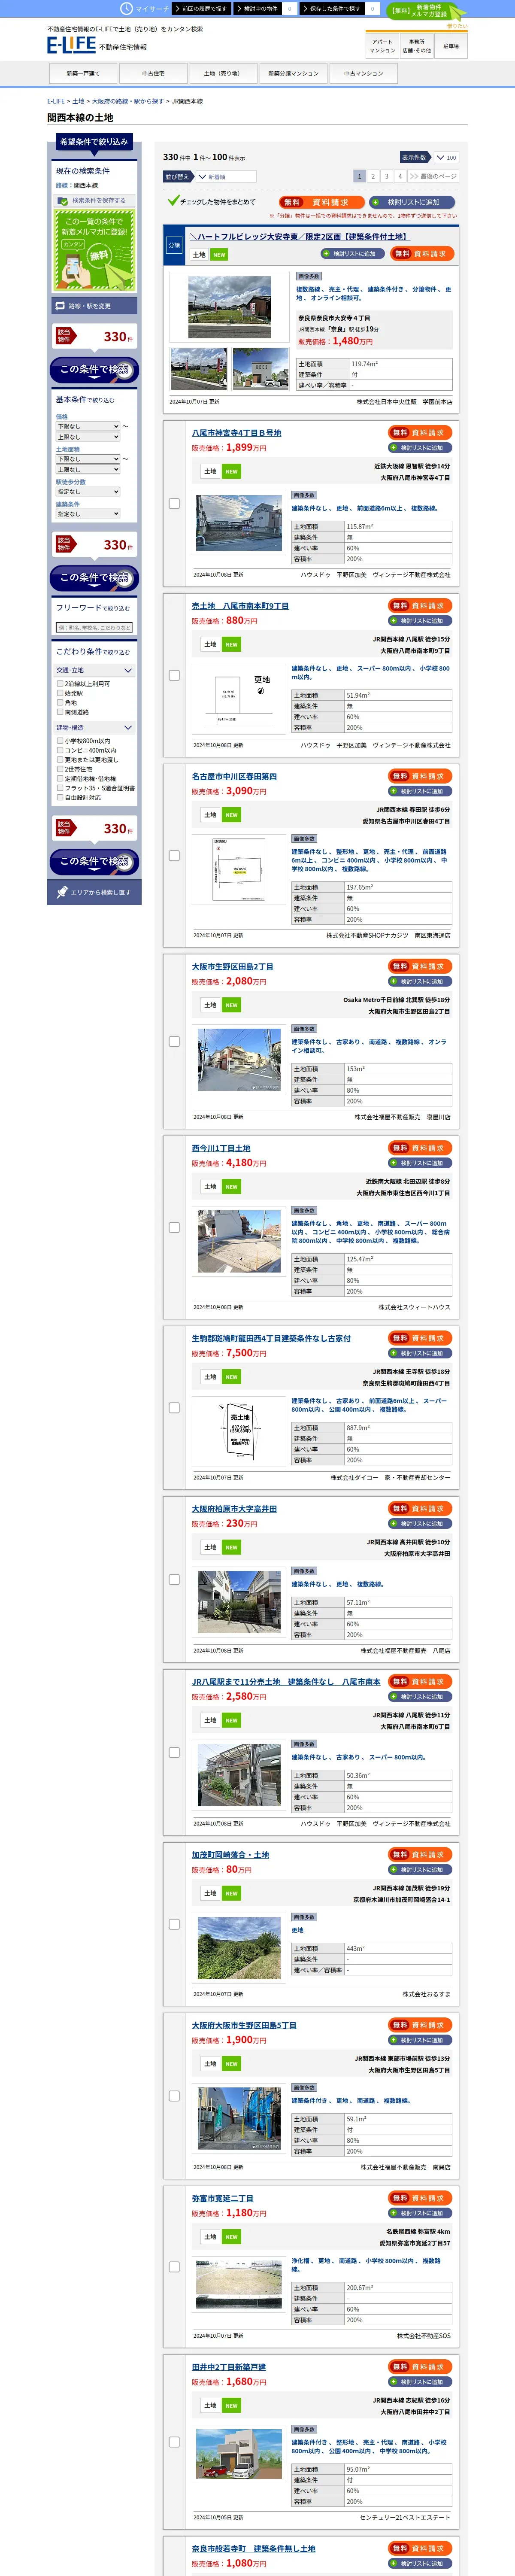Enable the 角地 filter checkbox
Image resolution: width=515 pixels, height=2576 pixels.
(x=60, y=703)
